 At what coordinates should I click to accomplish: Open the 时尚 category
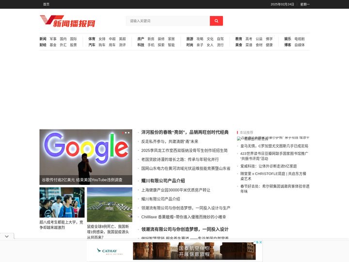[x=190, y=45]
